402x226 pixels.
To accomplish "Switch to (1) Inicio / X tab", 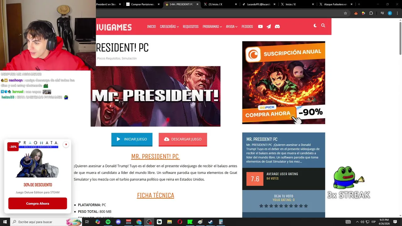I will (220, 4).
